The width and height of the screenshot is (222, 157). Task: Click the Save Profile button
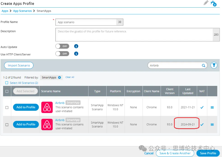pyautogui.click(x=208, y=153)
